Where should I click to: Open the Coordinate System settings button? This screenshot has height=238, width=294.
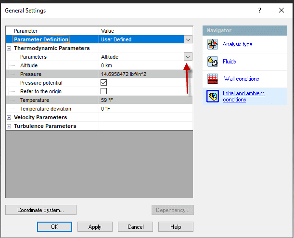[x=41, y=210]
